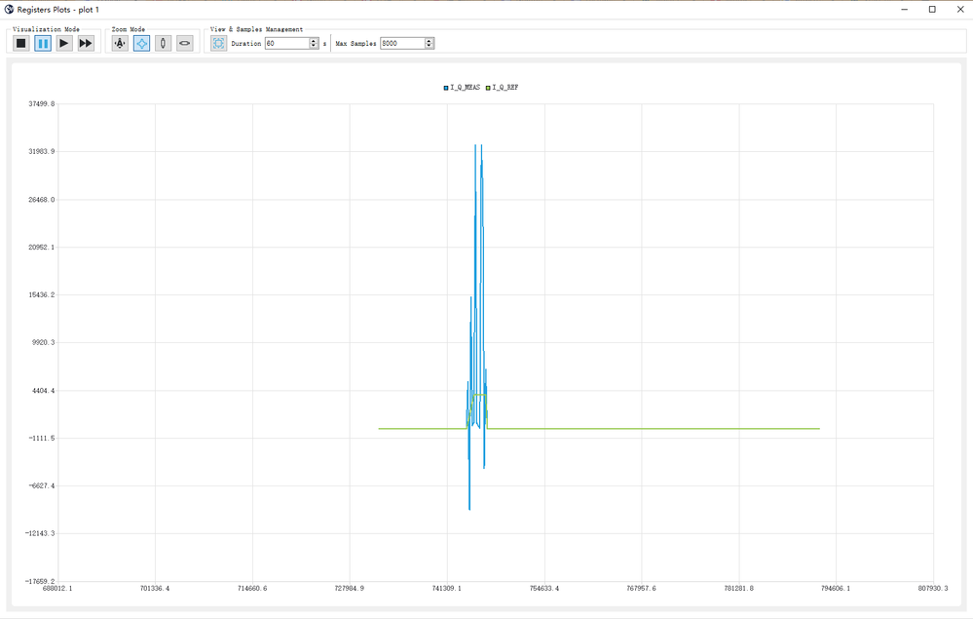Minimize the Registers Plots window
Image resolution: width=973 pixels, height=619 pixels.
[x=905, y=10]
